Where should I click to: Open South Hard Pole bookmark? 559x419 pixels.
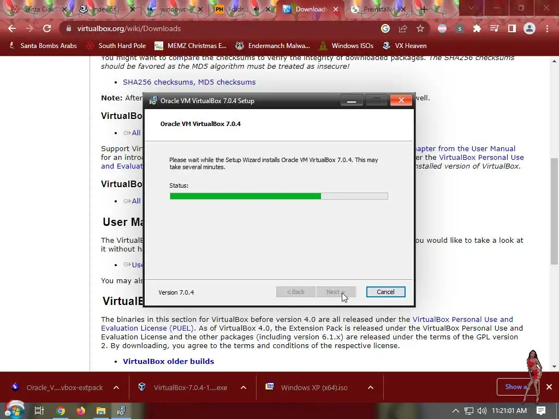[117, 46]
